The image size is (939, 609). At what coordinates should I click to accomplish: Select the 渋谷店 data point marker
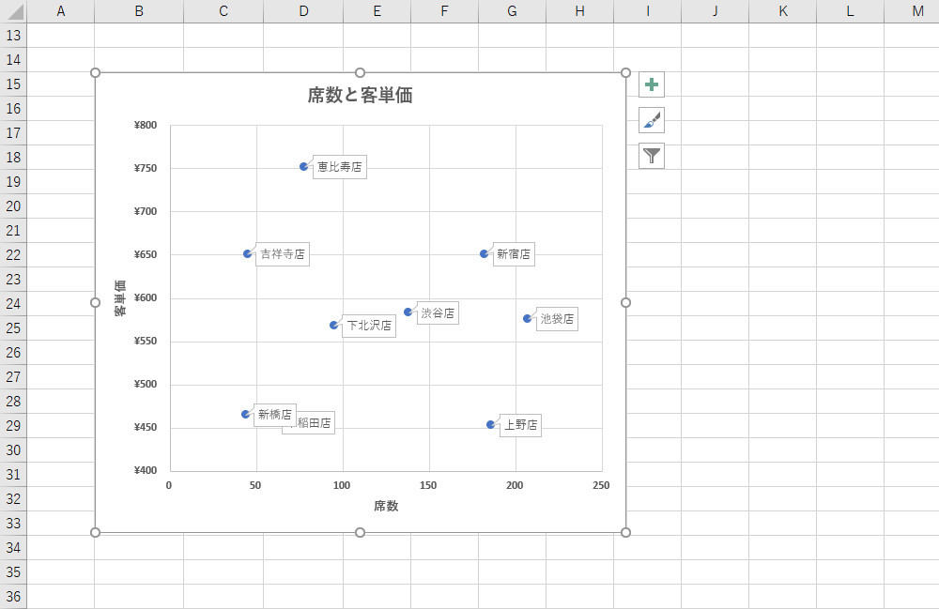pos(408,312)
